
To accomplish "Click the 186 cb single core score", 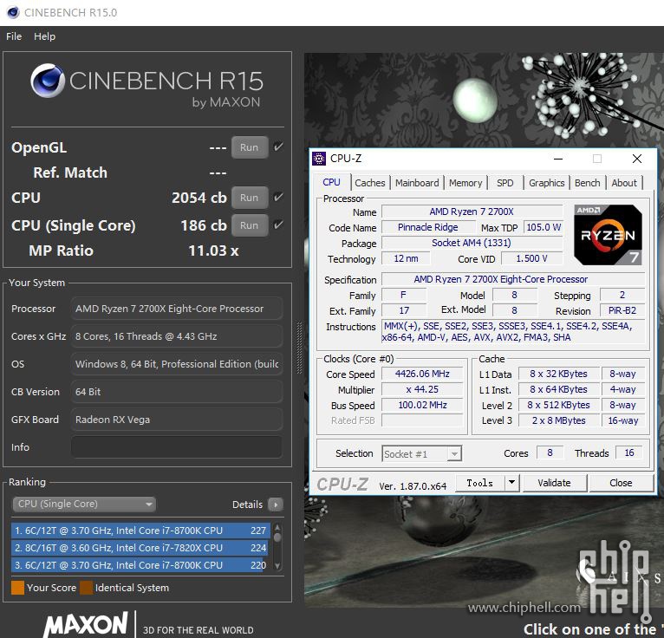I will point(204,225).
